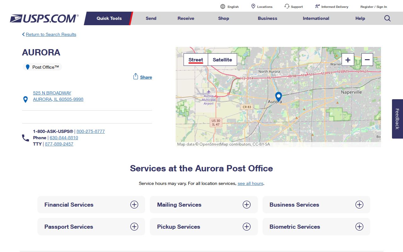Click the Support headset icon
Viewport: 403px width, 252px height.
(287, 6)
